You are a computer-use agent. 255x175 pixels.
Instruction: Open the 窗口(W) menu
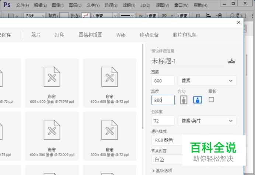coord(181,5)
